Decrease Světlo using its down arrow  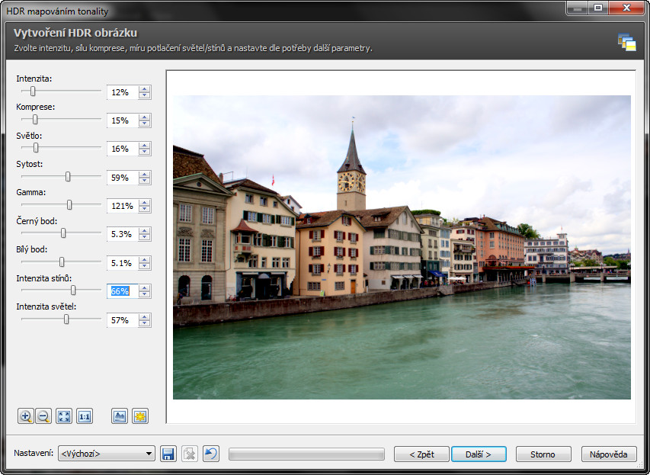point(145,152)
